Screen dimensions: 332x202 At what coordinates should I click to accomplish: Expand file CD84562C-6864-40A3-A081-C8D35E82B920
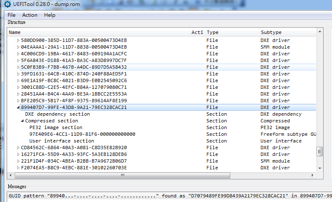18,148
